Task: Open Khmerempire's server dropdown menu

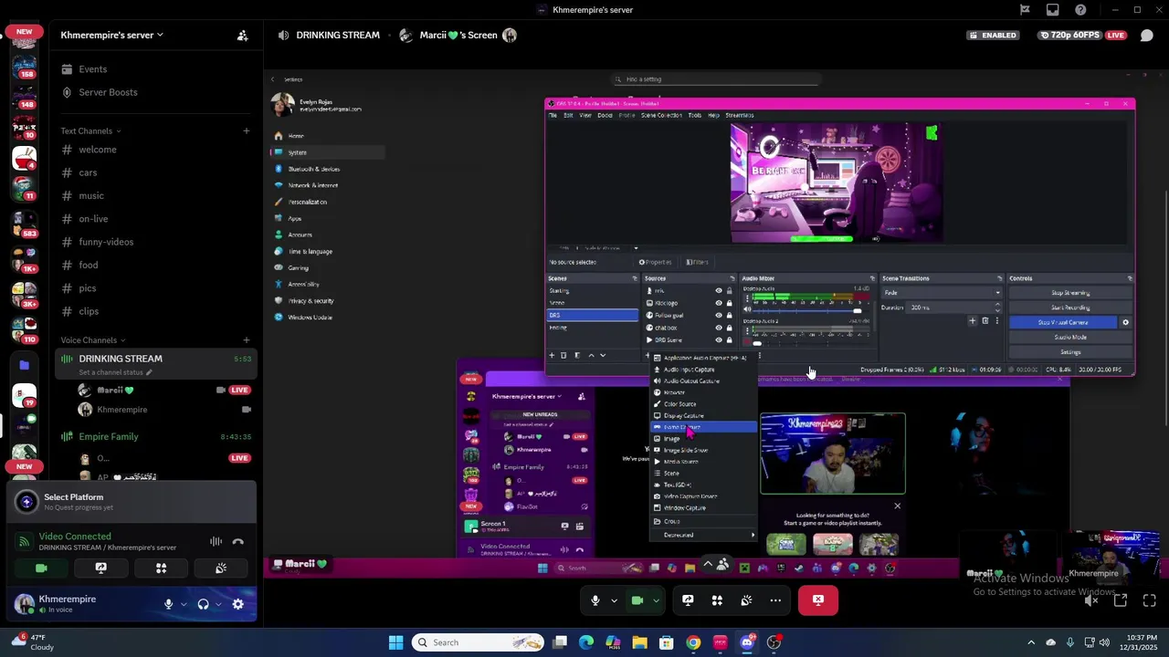Action: tap(111, 35)
